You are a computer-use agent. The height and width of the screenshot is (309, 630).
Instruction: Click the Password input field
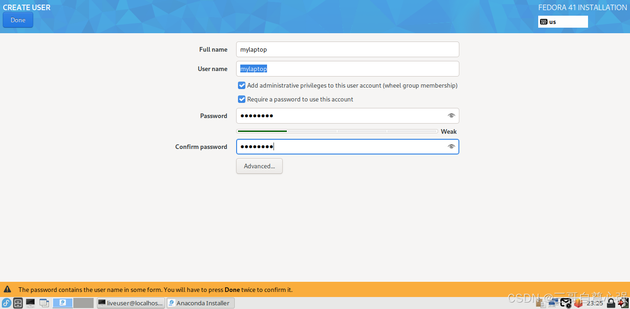tap(347, 116)
